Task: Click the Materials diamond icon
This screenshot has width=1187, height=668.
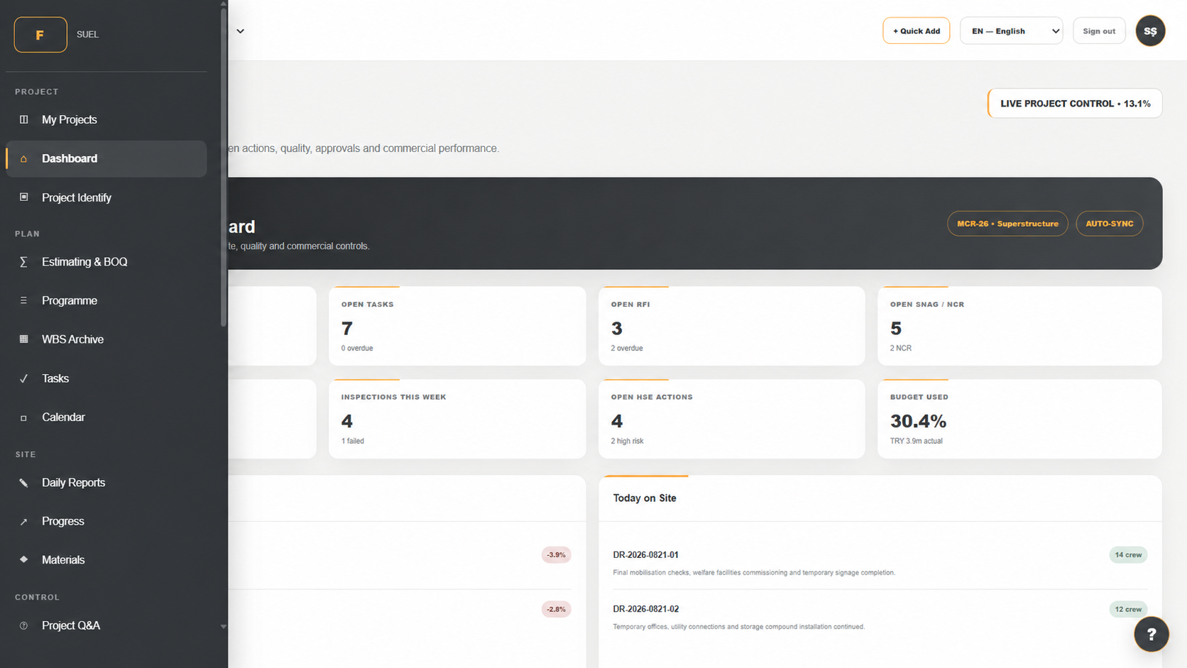Action: (23, 560)
